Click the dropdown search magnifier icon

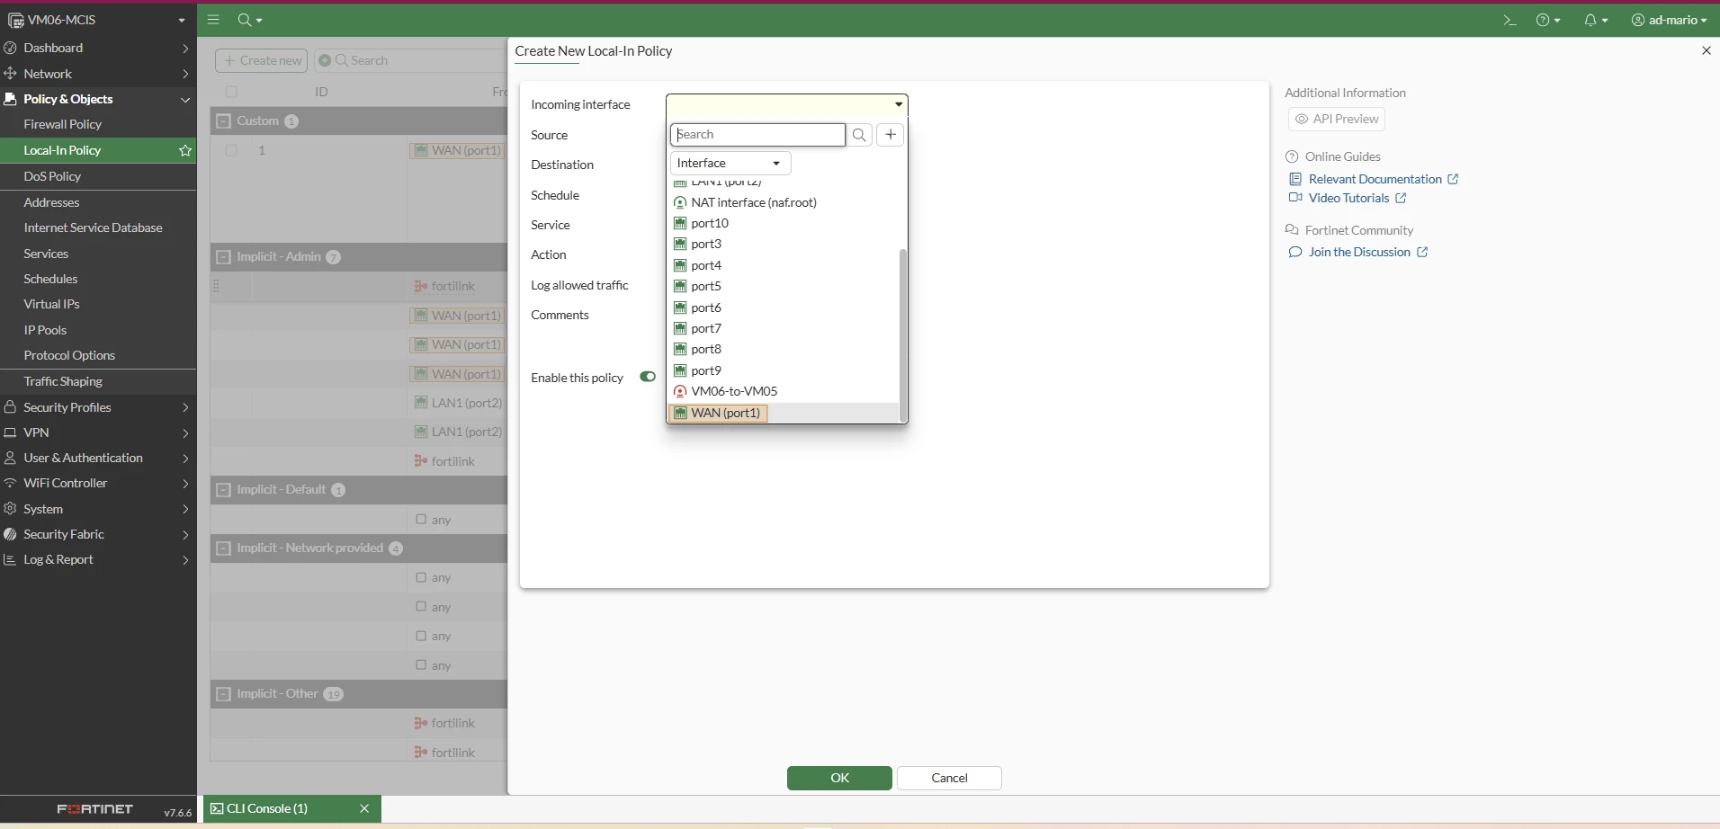pyautogui.click(x=860, y=135)
